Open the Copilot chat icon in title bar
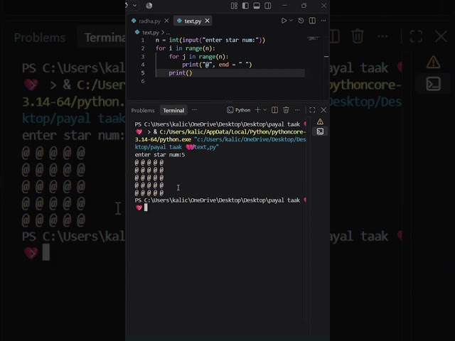This screenshot has width=455, height=341. [149, 6]
